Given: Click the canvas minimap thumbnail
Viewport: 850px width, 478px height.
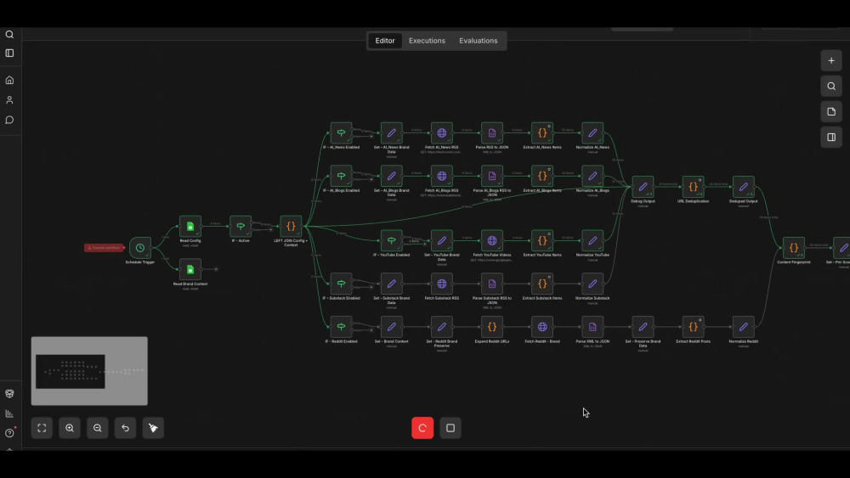Looking at the screenshot, I should [x=89, y=371].
